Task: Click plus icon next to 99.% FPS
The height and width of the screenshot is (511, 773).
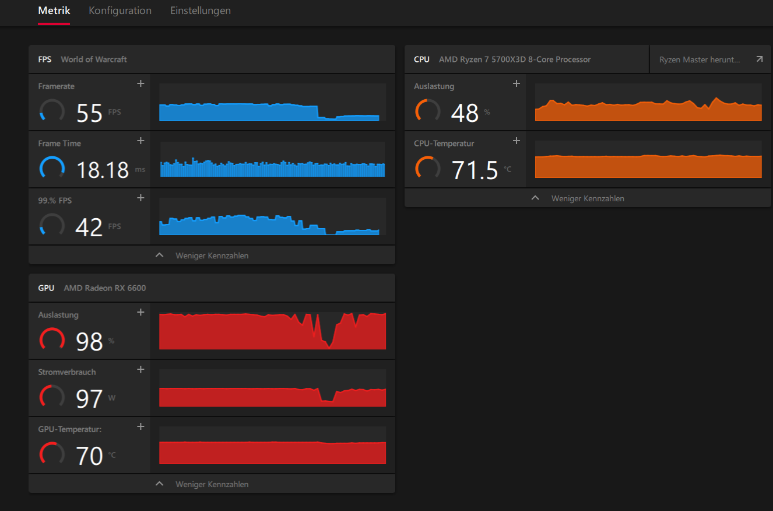Action: tap(140, 198)
